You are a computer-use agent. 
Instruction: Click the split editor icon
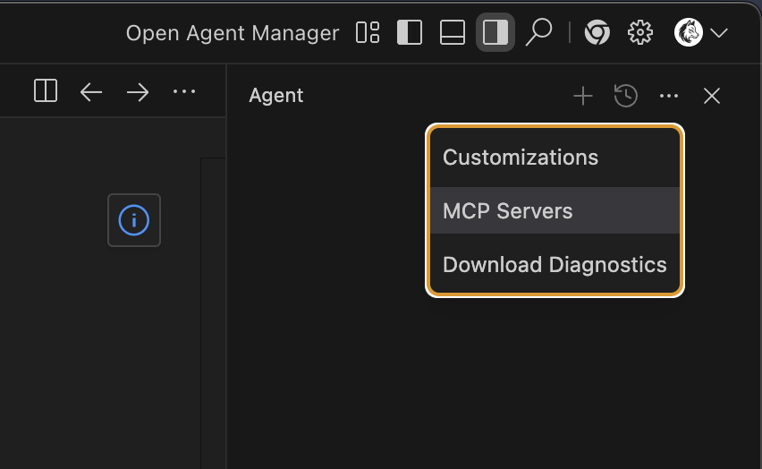[x=46, y=91]
